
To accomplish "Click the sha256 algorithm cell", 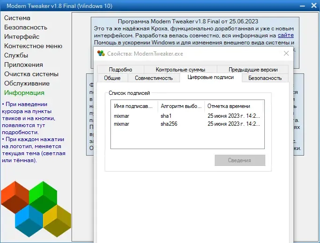I will tap(169, 124).
